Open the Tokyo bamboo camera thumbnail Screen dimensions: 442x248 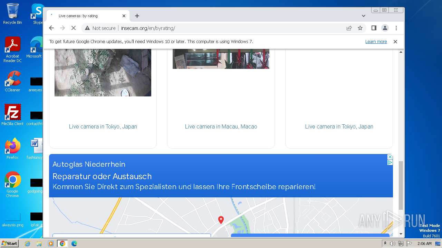[103, 72]
